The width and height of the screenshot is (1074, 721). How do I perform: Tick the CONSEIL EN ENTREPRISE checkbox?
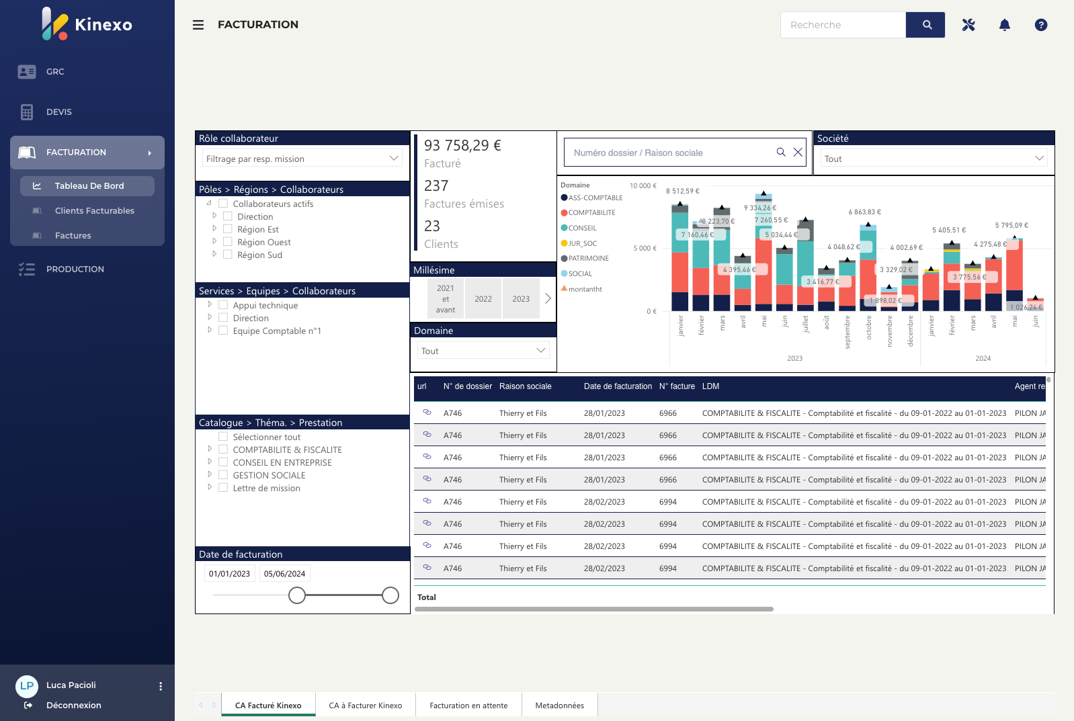point(223,462)
